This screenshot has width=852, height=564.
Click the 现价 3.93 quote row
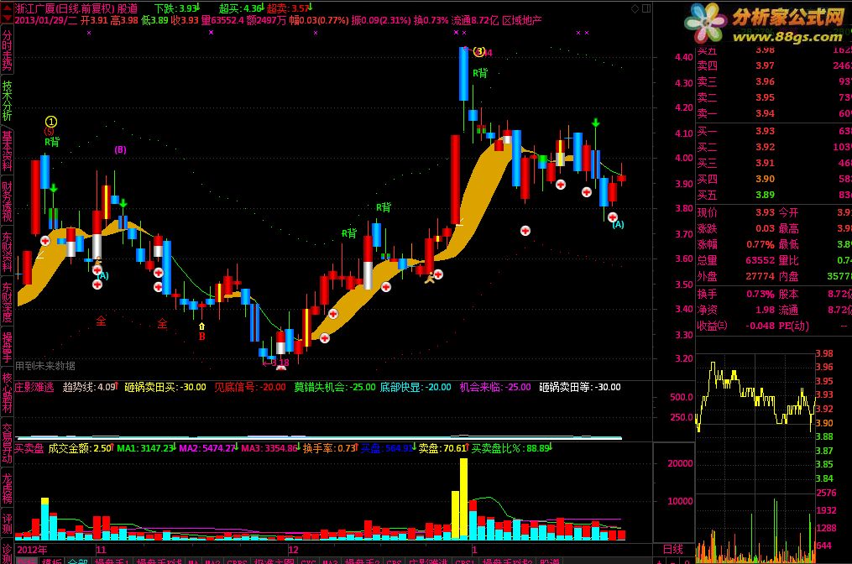pyautogui.click(x=735, y=212)
